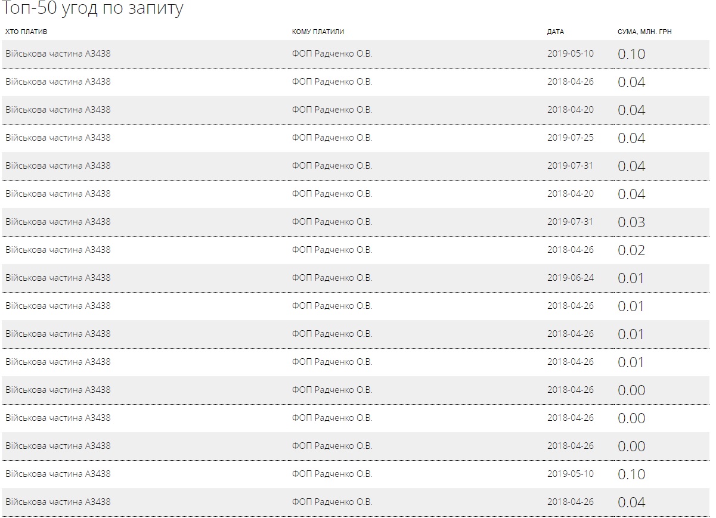The width and height of the screenshot is (716, 518).
Task: Click the СУМА, МЛН. ГРН header
Action: [x=644, y=32]
